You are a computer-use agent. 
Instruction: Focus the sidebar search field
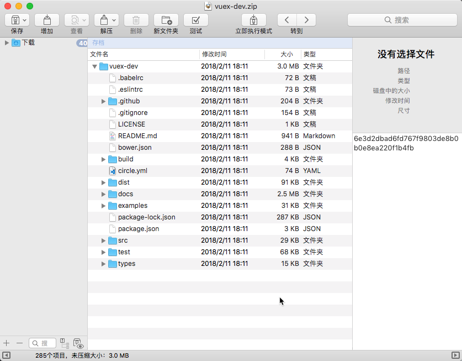point(43,343)
